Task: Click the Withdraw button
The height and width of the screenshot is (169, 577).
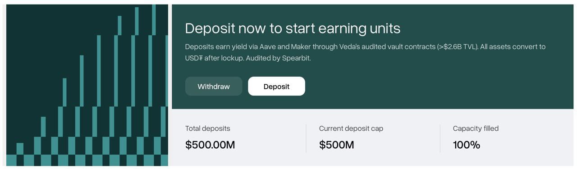Action: [214, 86]
